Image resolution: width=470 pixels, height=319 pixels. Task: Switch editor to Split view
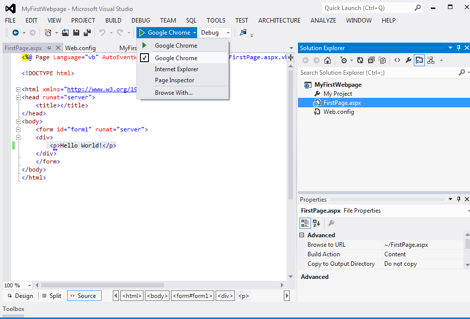pyautogui.click(x=52, y=296)
